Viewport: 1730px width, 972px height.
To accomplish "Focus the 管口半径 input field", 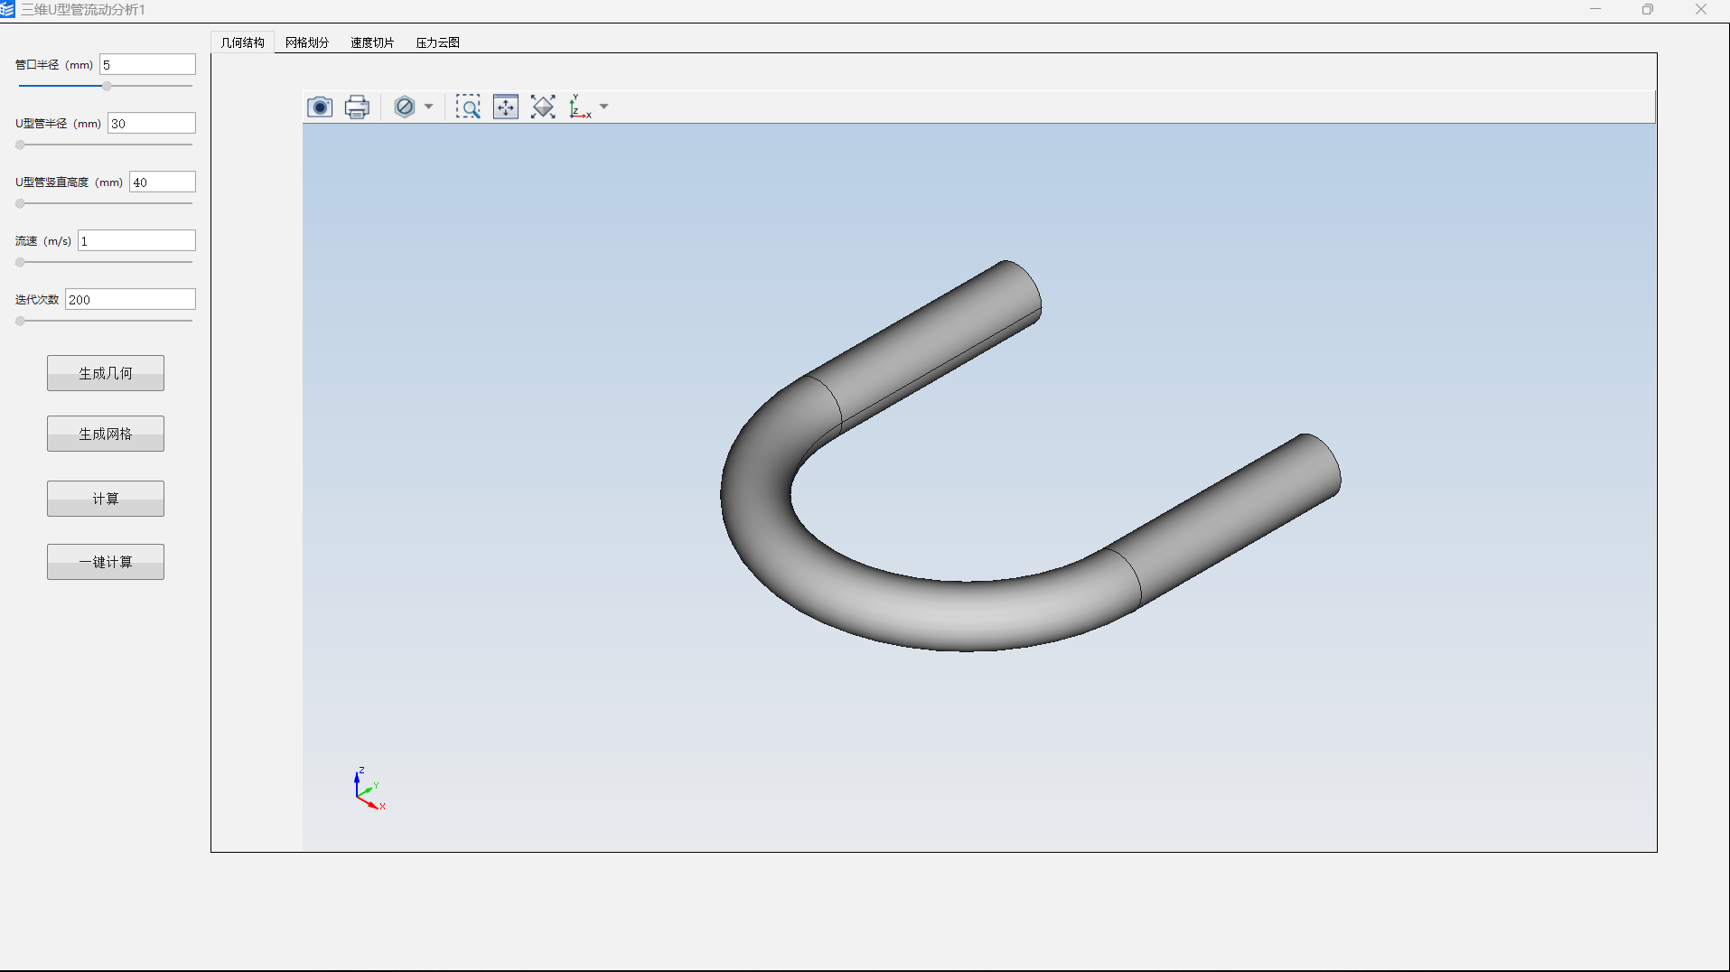I will coord(147,64).
